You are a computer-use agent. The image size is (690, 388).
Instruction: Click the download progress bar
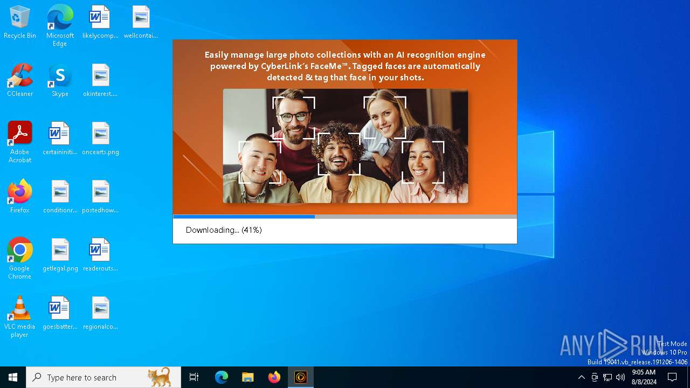[345, 217]
